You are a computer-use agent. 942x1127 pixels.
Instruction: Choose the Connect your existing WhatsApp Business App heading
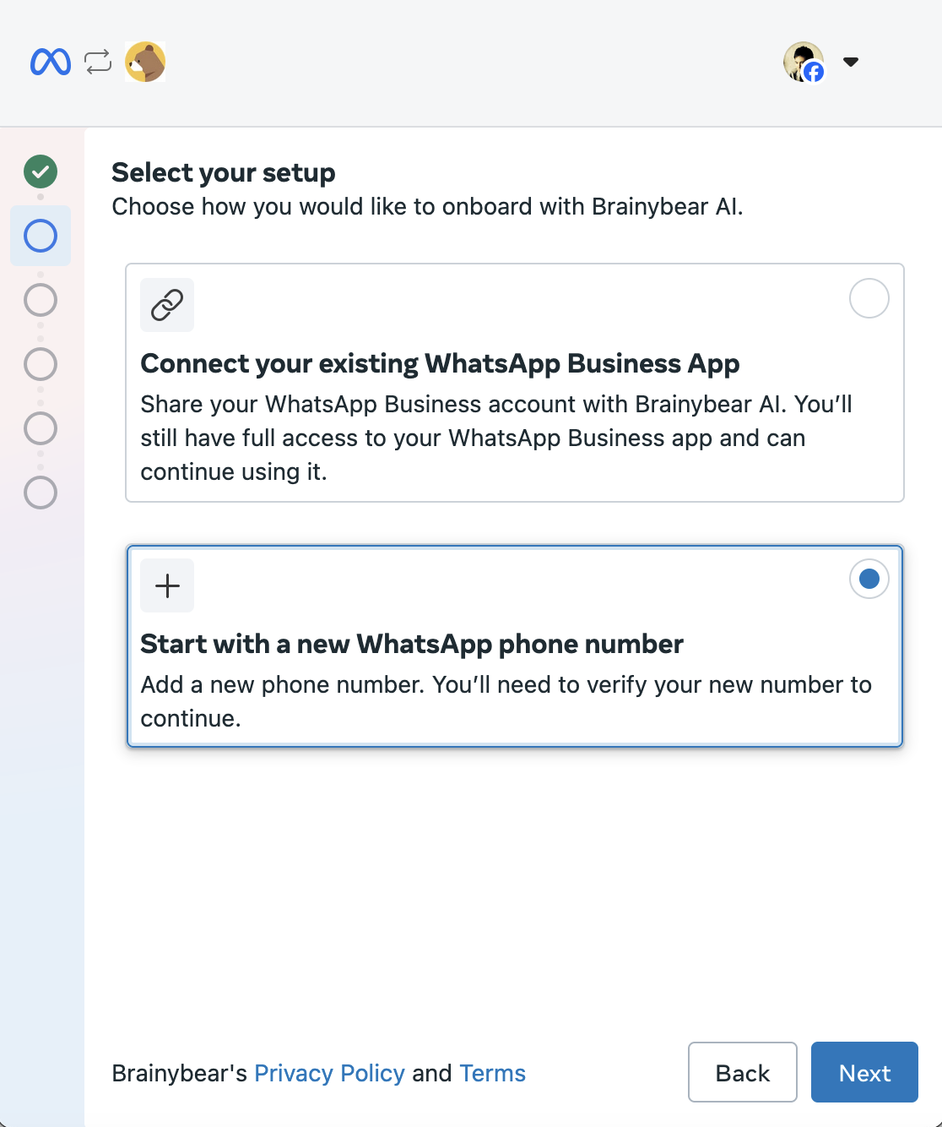(440, 363)
